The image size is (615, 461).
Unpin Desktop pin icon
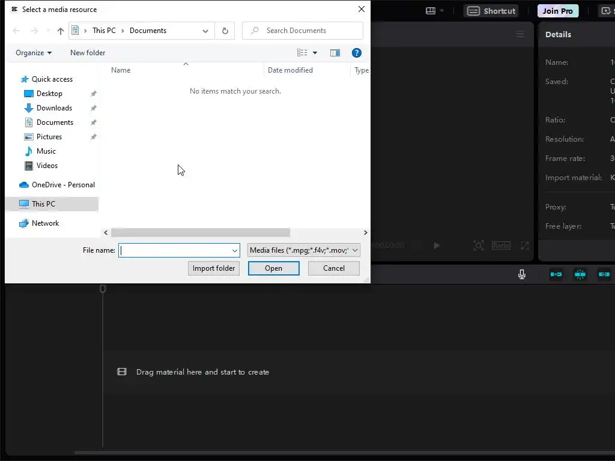(93, 94)
